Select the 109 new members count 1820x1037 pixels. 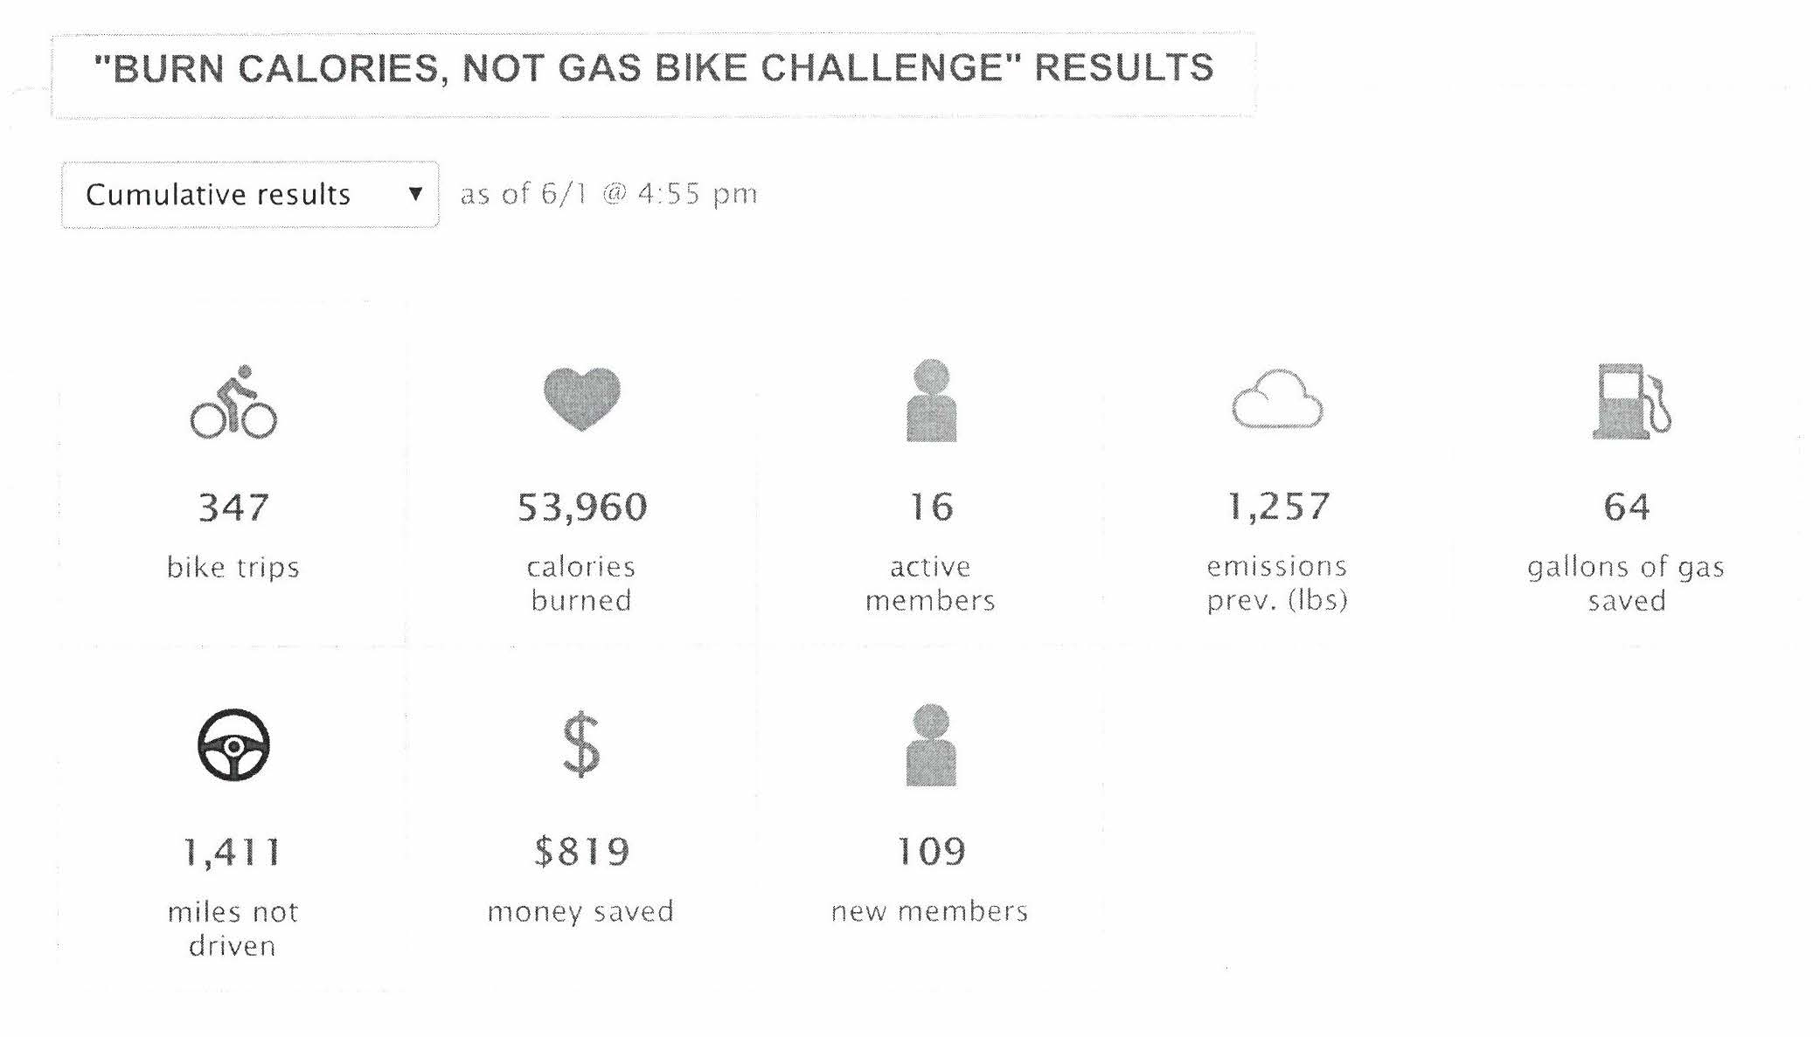point(931,852)
